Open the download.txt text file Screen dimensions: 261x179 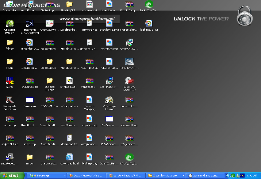click(69, 138)
